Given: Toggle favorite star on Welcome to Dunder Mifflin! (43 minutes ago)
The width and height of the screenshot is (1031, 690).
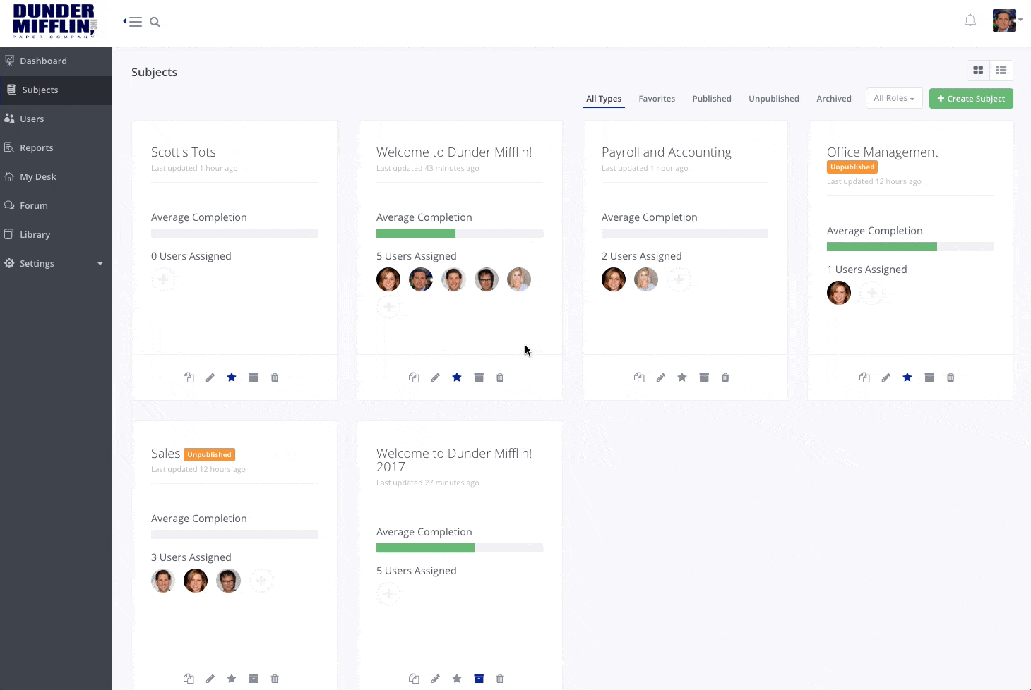Looking at the screenshot, I should [457, 377].
